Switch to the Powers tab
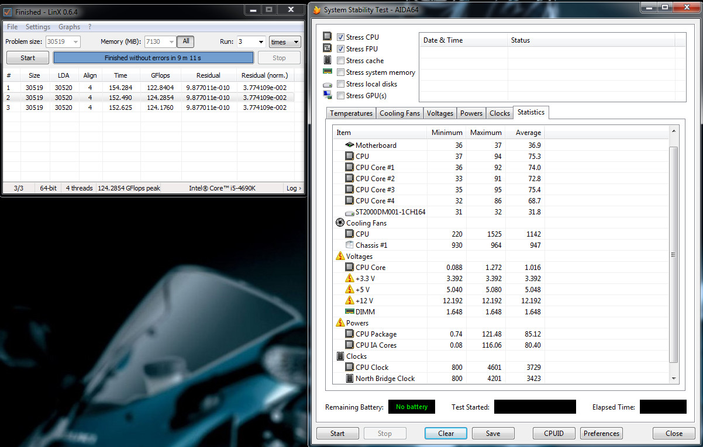Image resolution: width=703 pixels, height=447 pixels. pyautogui.click(x=471, y=113)
